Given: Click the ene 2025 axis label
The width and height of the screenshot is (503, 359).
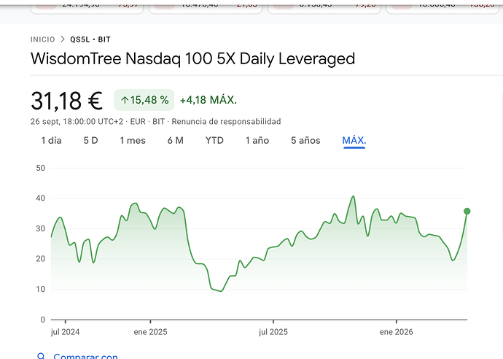Looking at the screenshot, I should (x=150, y=332).
